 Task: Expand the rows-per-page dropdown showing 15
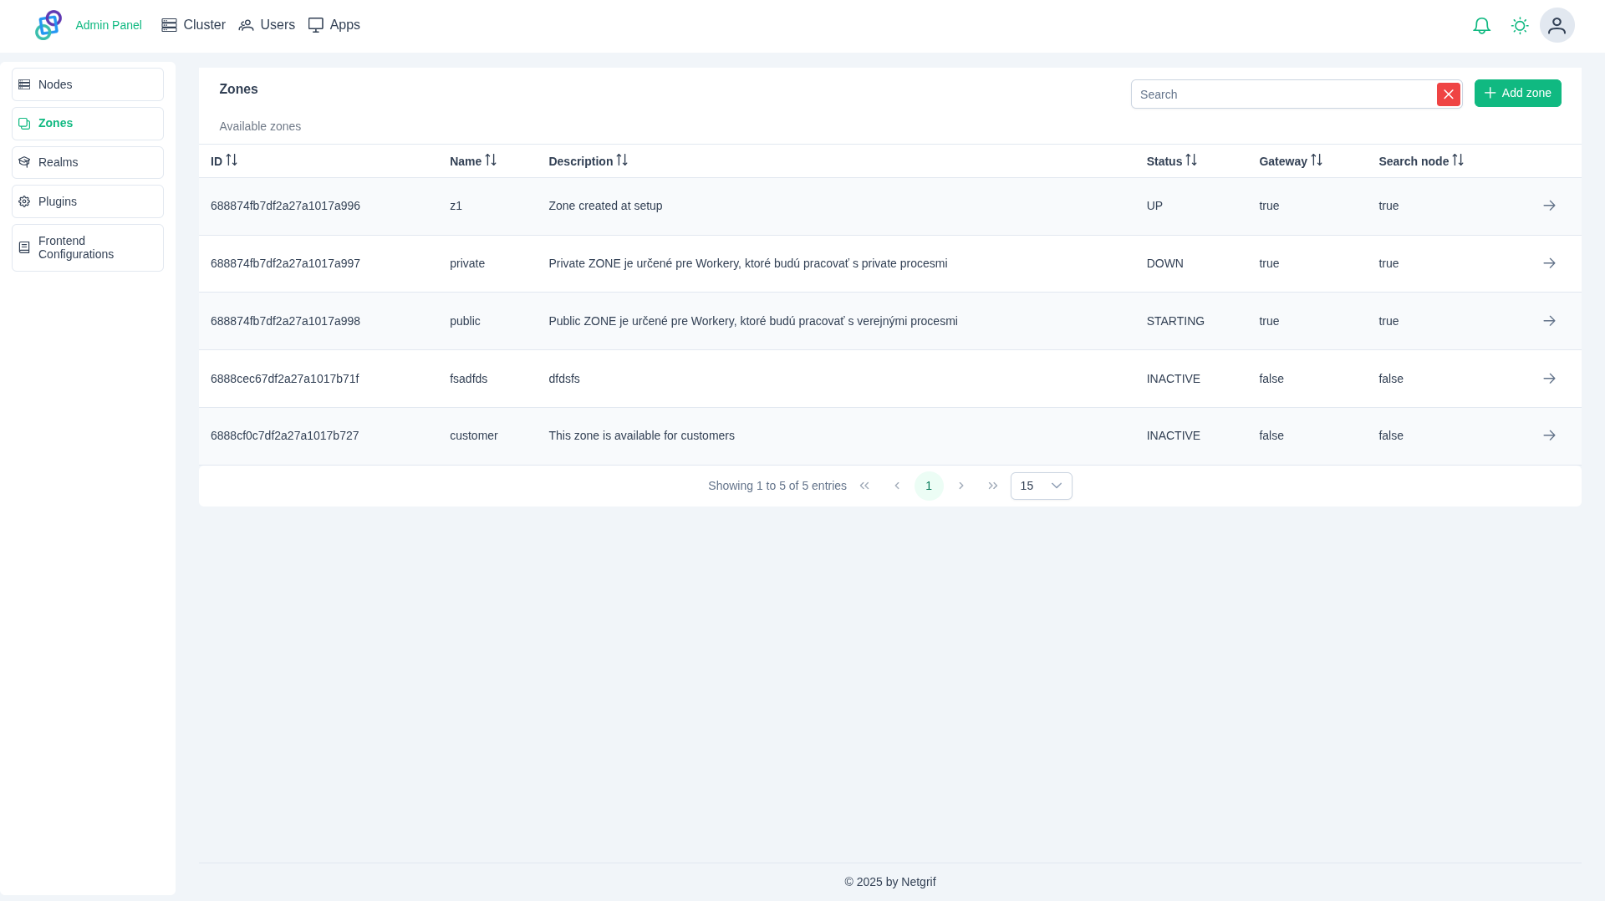coord(1041,486)
